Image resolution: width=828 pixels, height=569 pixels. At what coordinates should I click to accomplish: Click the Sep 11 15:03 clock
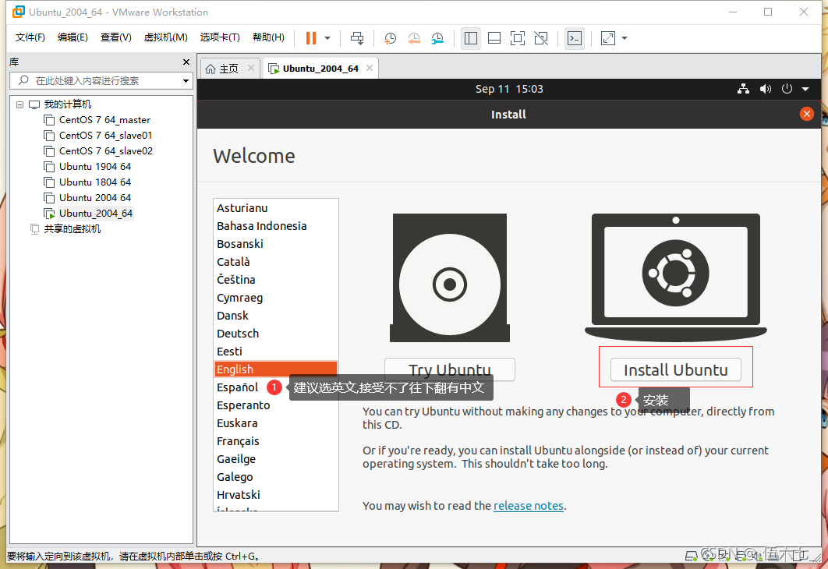(509, 89)
